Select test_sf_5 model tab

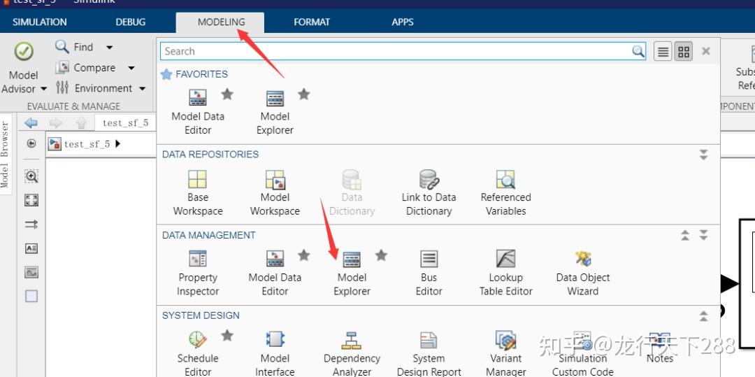coord(125,123)
